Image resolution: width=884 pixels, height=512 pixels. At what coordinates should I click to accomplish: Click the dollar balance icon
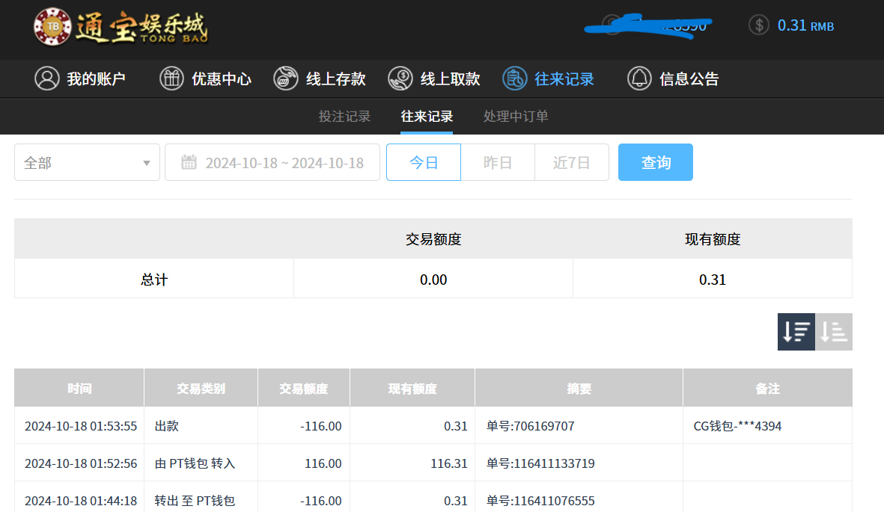coord(759,25)
